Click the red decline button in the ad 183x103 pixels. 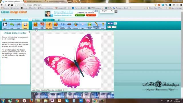[x=91, y=15]
